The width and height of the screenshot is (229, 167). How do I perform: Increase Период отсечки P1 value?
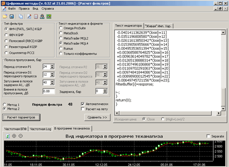point(52,66)
